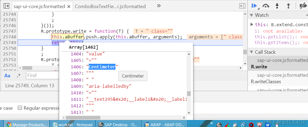Click popup horizontal scrollbar right arrow
Viewport: 308px width, 127px height.
[x=184, y=118]
